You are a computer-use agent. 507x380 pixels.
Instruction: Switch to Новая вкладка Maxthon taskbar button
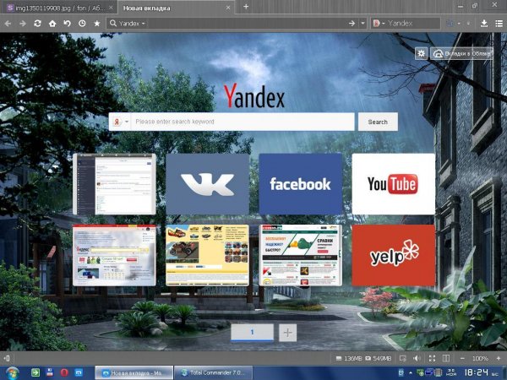134,373
